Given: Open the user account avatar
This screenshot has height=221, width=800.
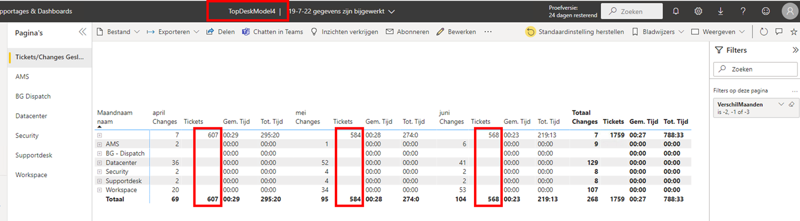Looking at the screenshot, I should [790, 11].
